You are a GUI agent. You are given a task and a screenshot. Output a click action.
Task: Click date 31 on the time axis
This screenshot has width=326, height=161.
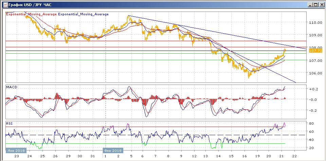(93, 157)
